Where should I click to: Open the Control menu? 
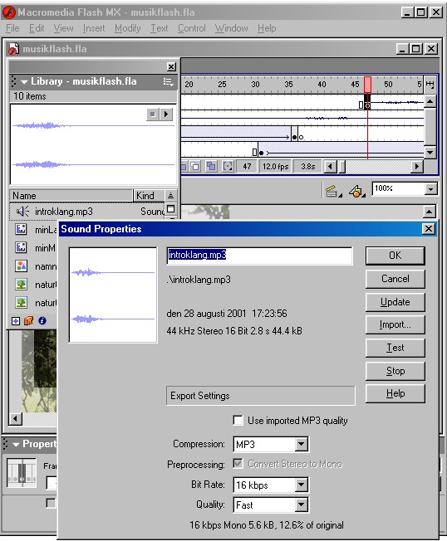[192, 28]
